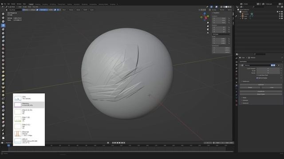This screenshot has width=284, height=159.
Task: Open the Brush settings dropdown
Action: (x=64, y=10)
